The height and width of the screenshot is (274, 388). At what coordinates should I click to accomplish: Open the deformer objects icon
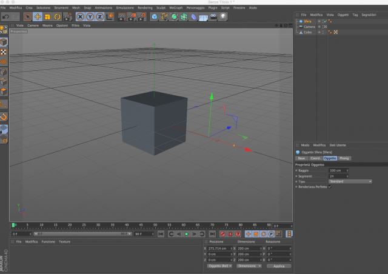[194, 17]
